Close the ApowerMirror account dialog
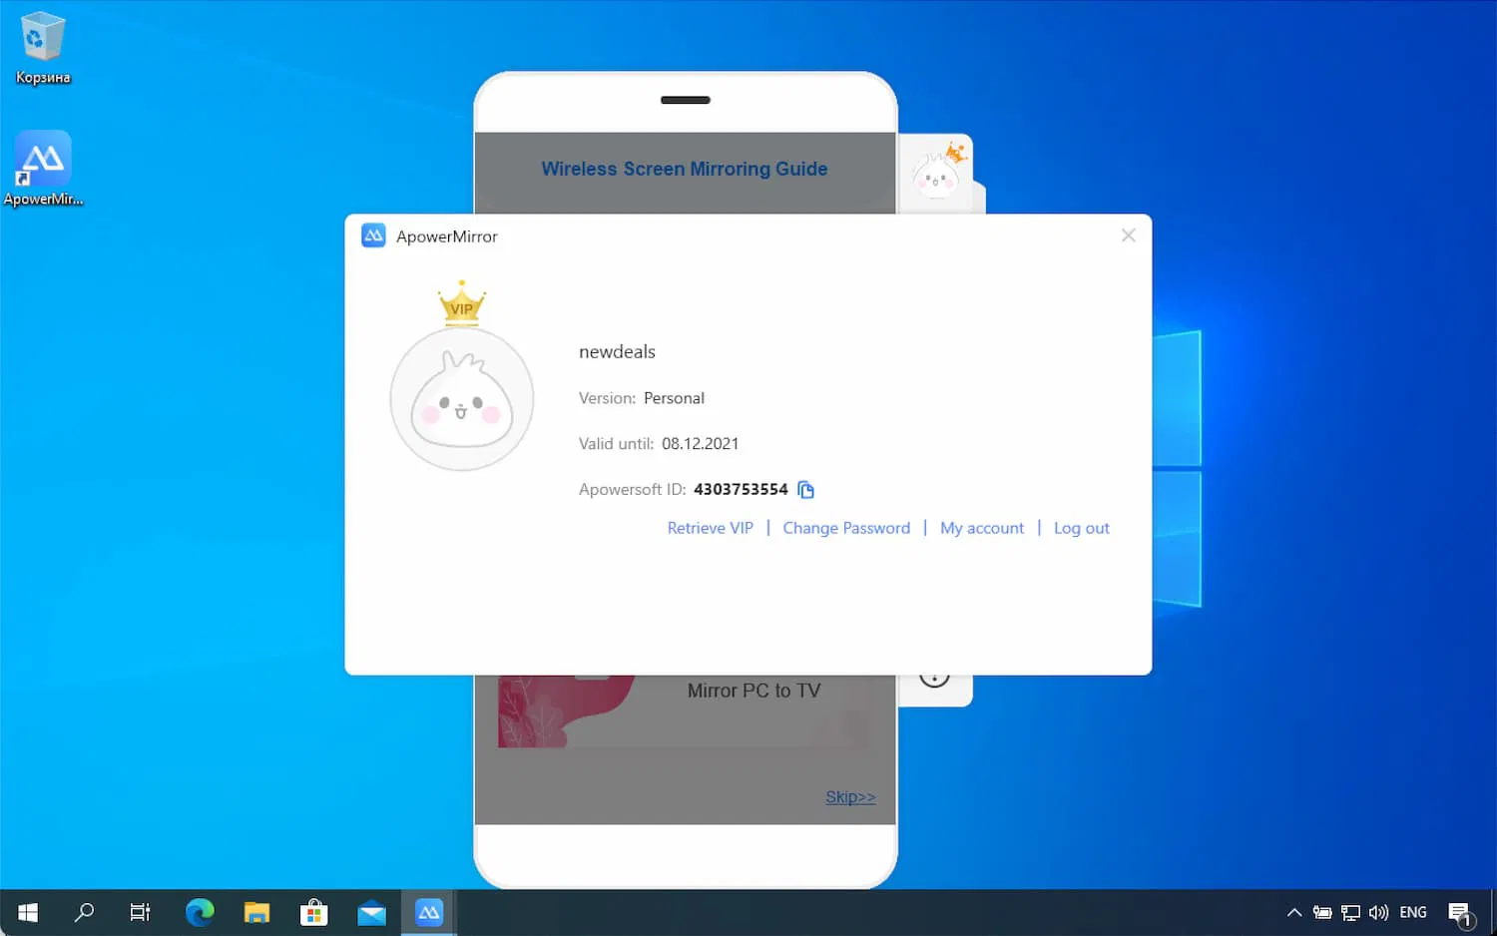Screen dimensions: 1497x936 click(1129, 235)
